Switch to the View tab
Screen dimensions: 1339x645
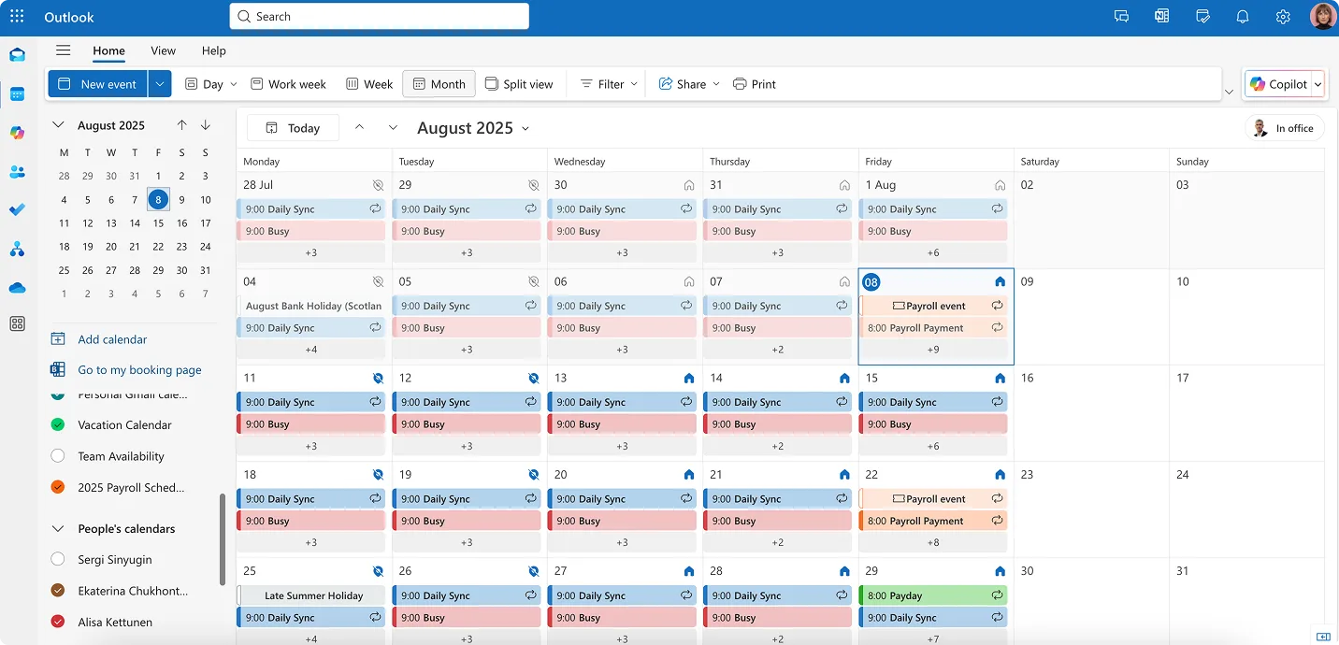[163, 50]
